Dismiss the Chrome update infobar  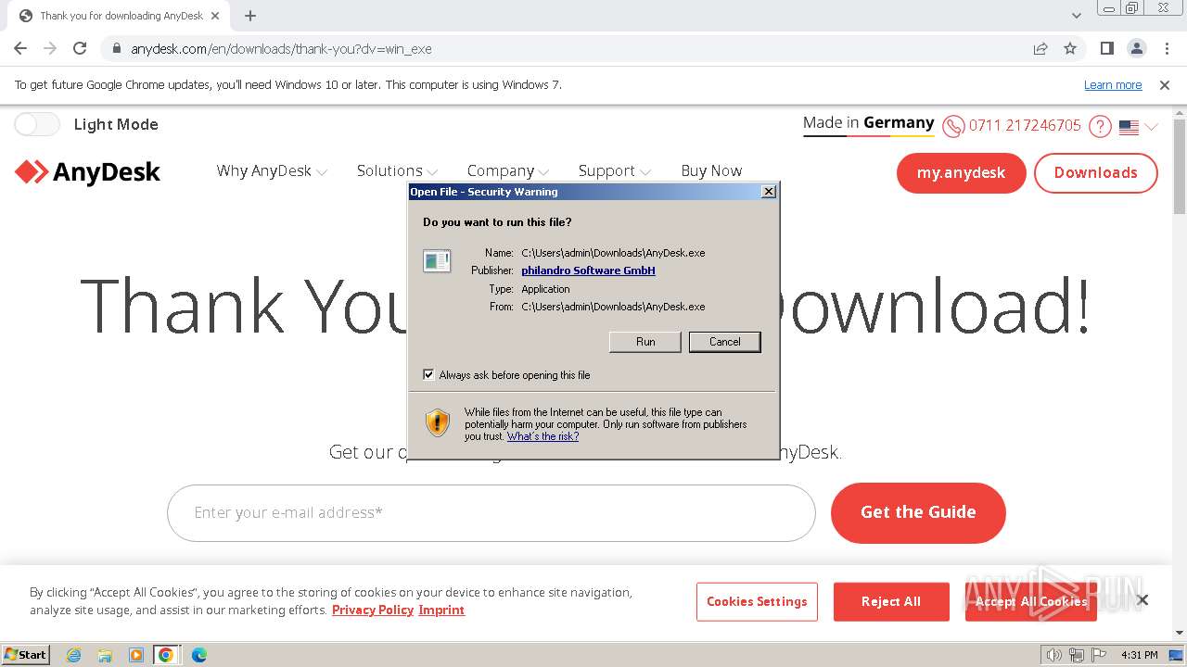coord(1165,85)
